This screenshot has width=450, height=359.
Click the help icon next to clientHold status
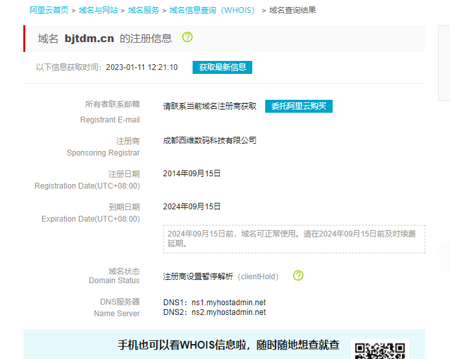tap(298, 275)
